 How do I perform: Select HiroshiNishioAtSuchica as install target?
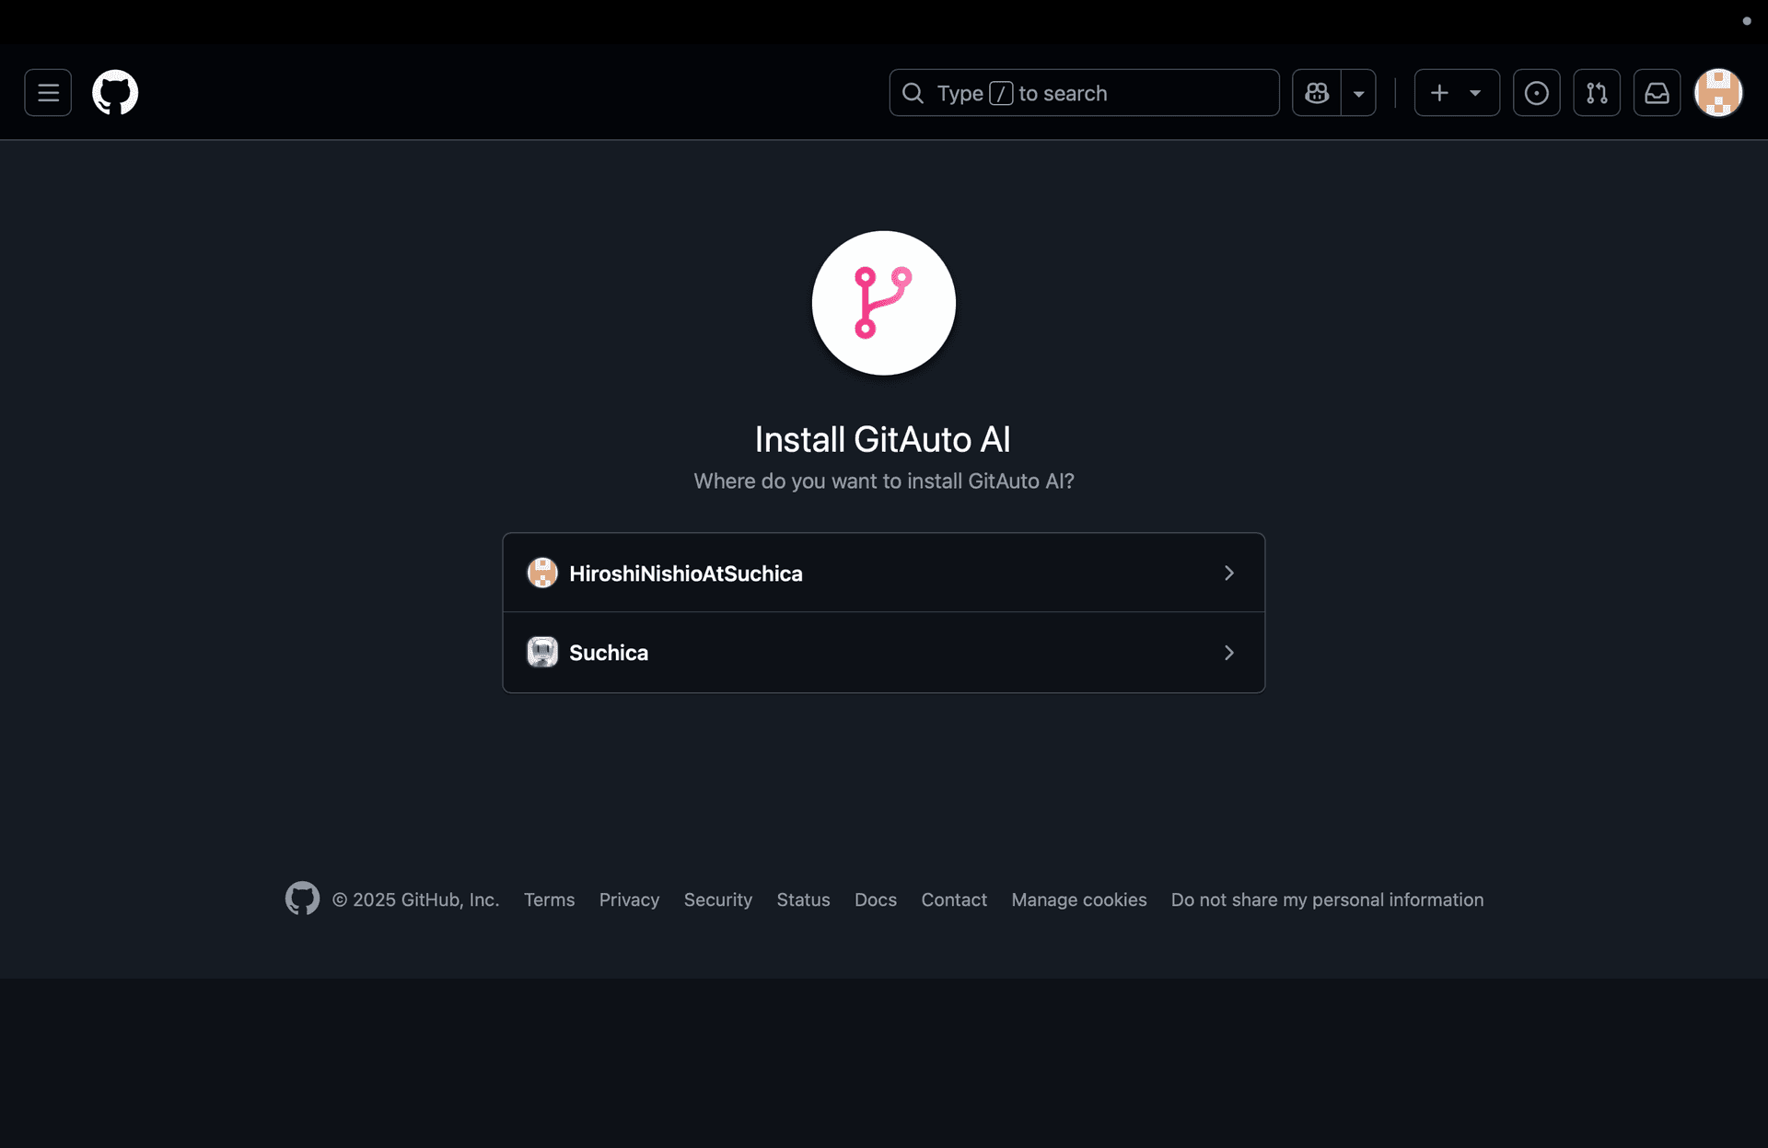pyautogui.click(x=685, y=573)
